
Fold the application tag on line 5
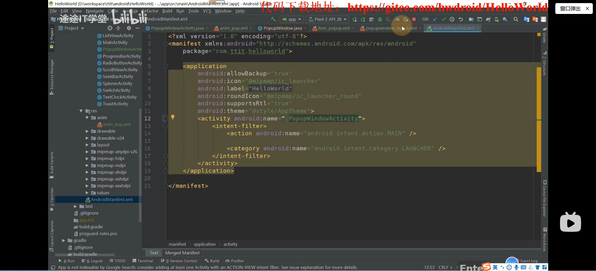[x=165, y=66]
